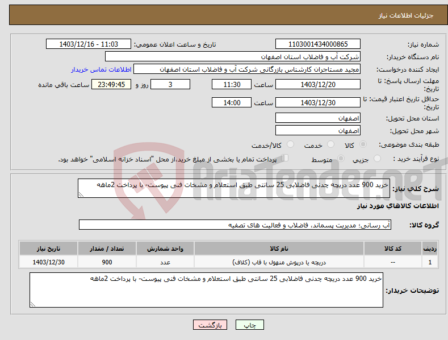Click the چاپ (Print) button
Image resolution: width=448 pixels, height=340 pixels.
[249, 325]
